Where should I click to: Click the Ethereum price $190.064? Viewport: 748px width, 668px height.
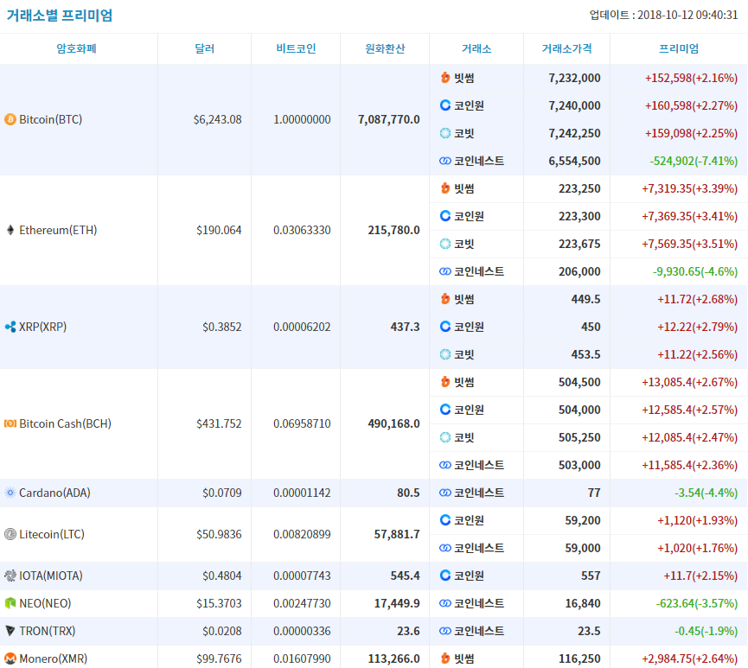click(x=219, y=230)
